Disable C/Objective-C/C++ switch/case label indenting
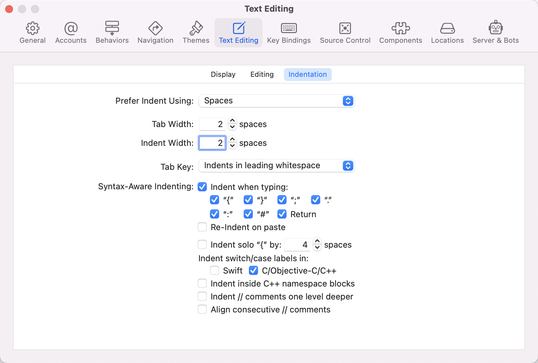 point(253,270)
